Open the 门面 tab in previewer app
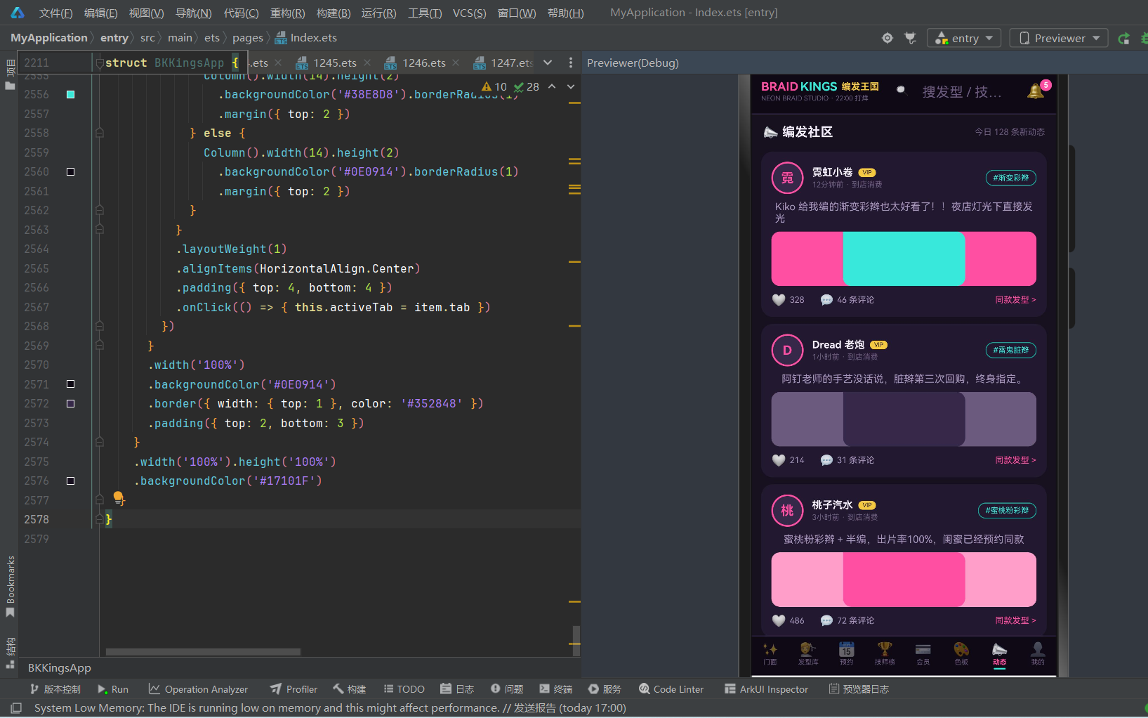Screen dimensions: 1148x718 coord(770,653)
